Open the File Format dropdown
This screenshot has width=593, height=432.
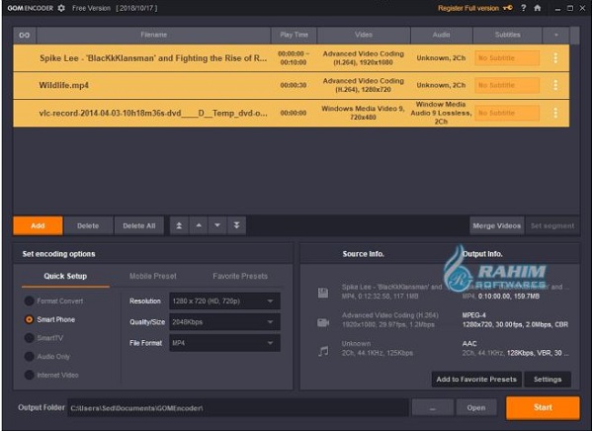tap(224, 343)
